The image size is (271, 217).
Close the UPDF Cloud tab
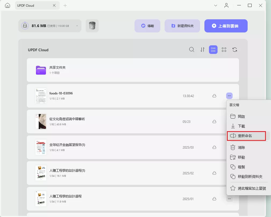click(x=54, y=6)
